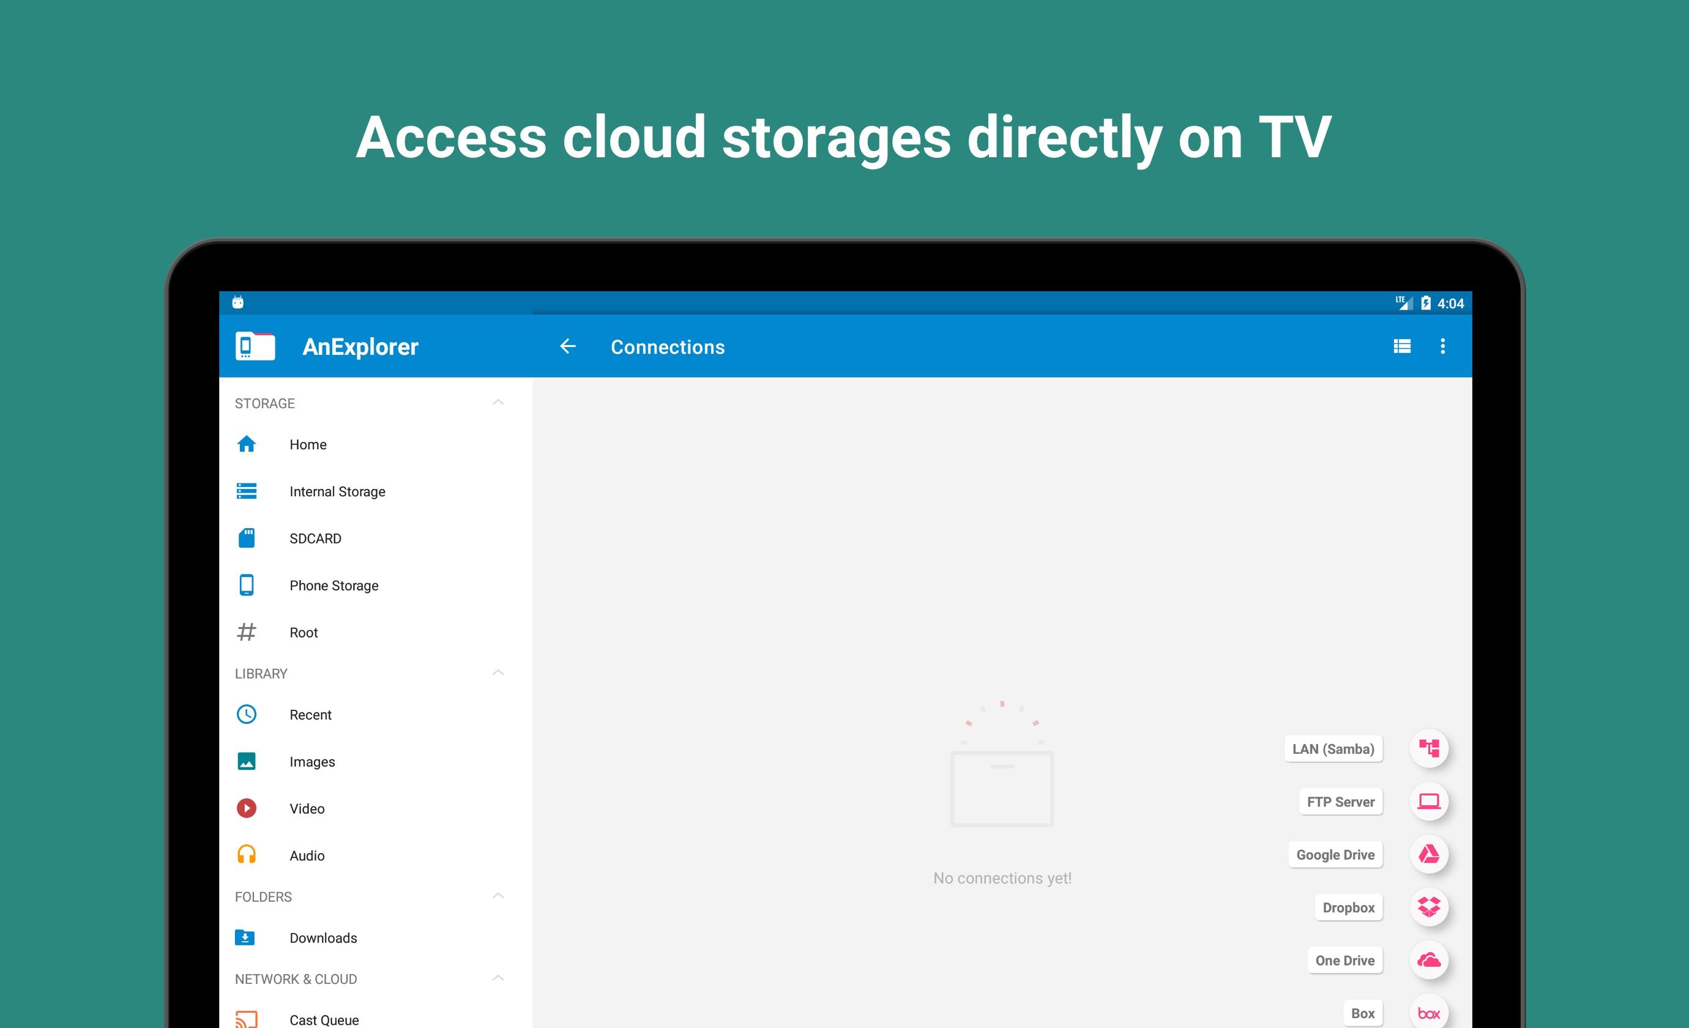Click the One Drive cloud icon
The height and width of the screenshot is (1028, 1689).
tap(1429, 959)
